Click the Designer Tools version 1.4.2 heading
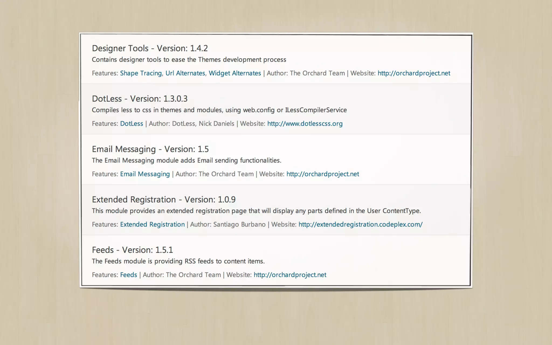 (x=150, y=48)
